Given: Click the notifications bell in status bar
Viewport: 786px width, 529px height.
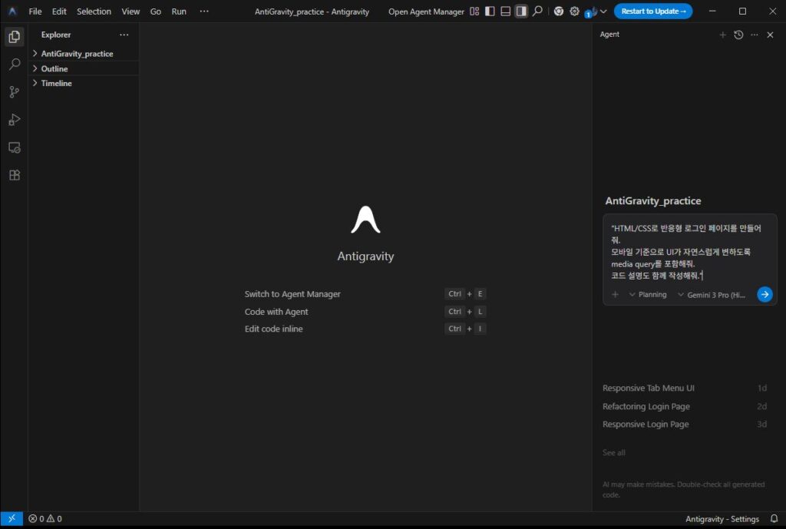Looking at the screenshot, I should pos(774,519).
